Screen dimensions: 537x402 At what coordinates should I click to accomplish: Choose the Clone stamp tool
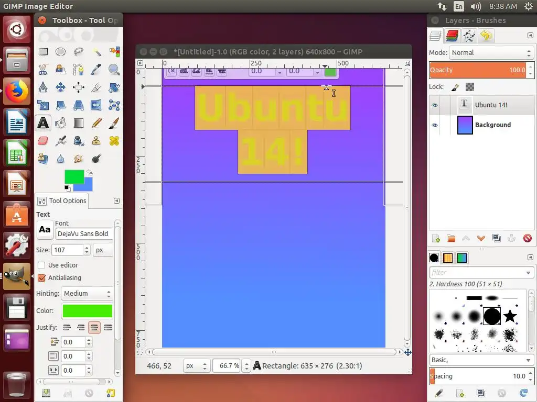(x=96, y=140)
